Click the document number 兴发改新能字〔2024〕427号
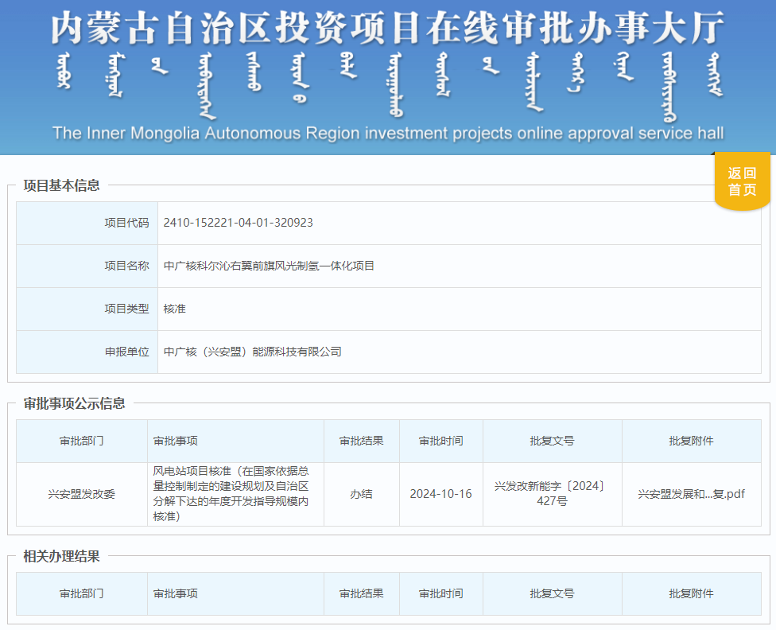 pos(552,494)
